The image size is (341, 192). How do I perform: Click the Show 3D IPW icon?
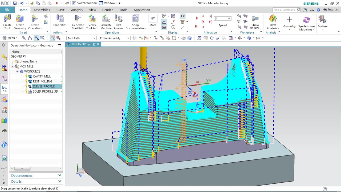(255, 19)
